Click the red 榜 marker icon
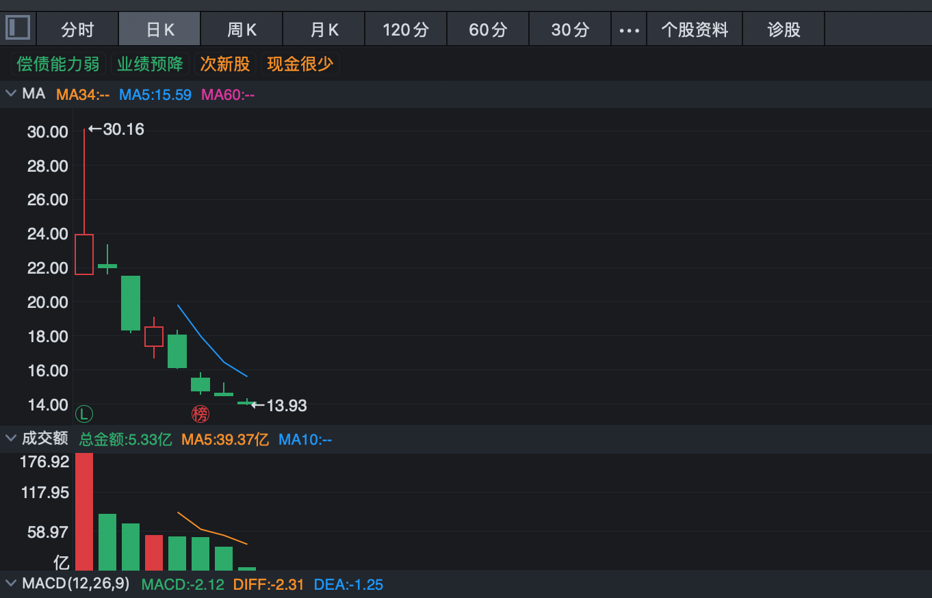Viewport: 932px width, 598px height. tap(200, 414)
